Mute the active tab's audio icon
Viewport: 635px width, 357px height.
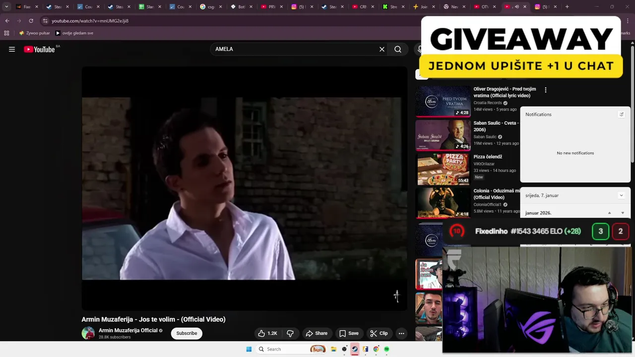click(516, 7)
